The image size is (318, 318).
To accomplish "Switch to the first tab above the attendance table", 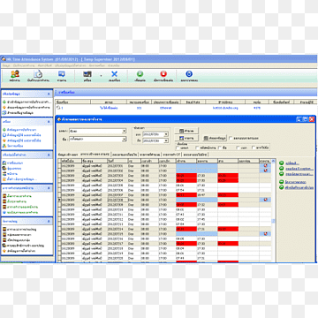I will pyautogui.click(x=68, y=155).
